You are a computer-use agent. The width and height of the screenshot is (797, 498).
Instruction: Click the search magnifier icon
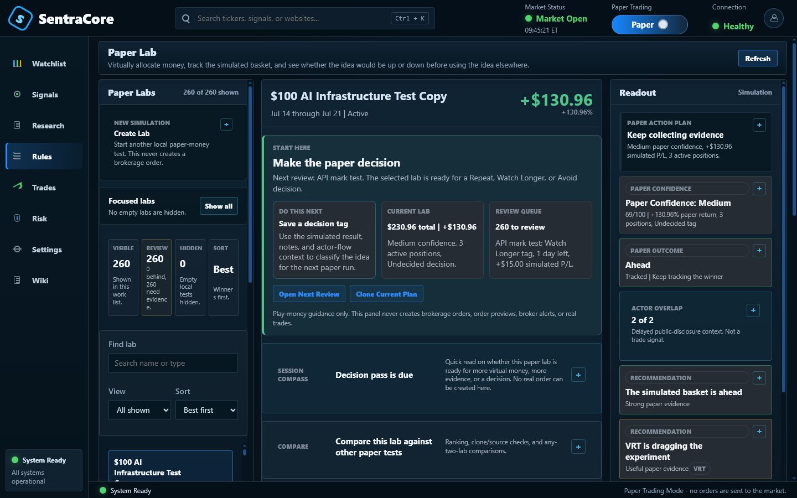(x=186, y=18)
